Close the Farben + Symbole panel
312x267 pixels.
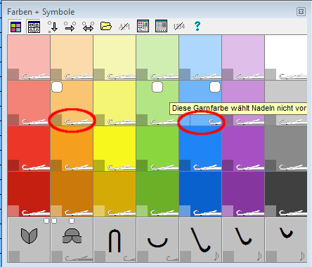click(x=301, y=11)
